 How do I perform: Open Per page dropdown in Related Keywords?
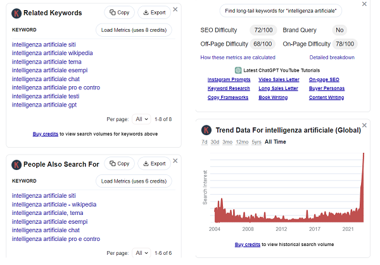coord(142,119)
